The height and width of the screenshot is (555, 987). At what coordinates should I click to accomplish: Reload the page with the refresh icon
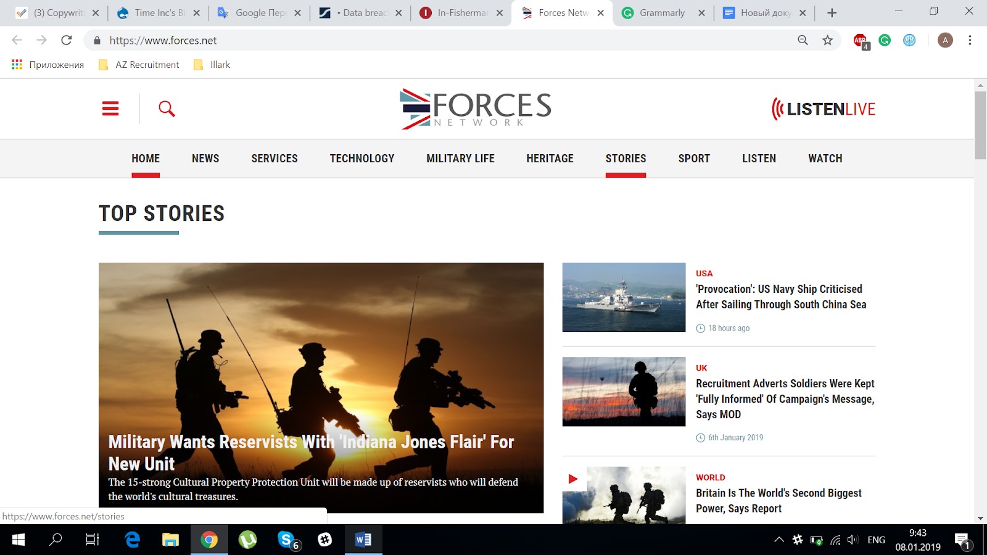(66, 40)
